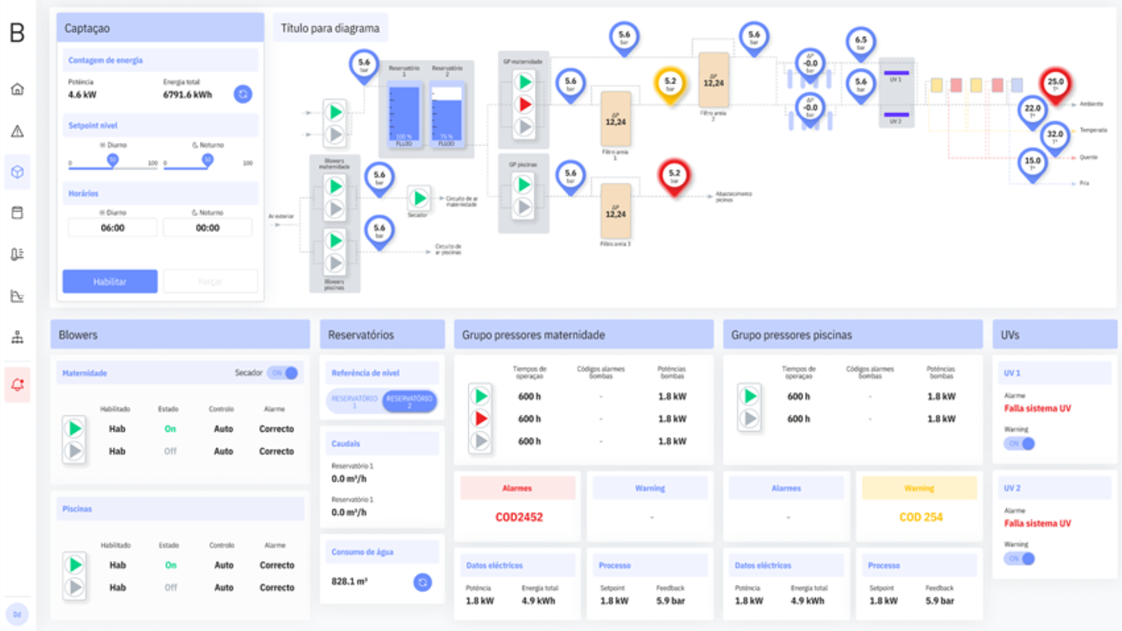Select Reservatório 1 as level reference
This screenshot has width=1122, height=631.
coord(354,401)
